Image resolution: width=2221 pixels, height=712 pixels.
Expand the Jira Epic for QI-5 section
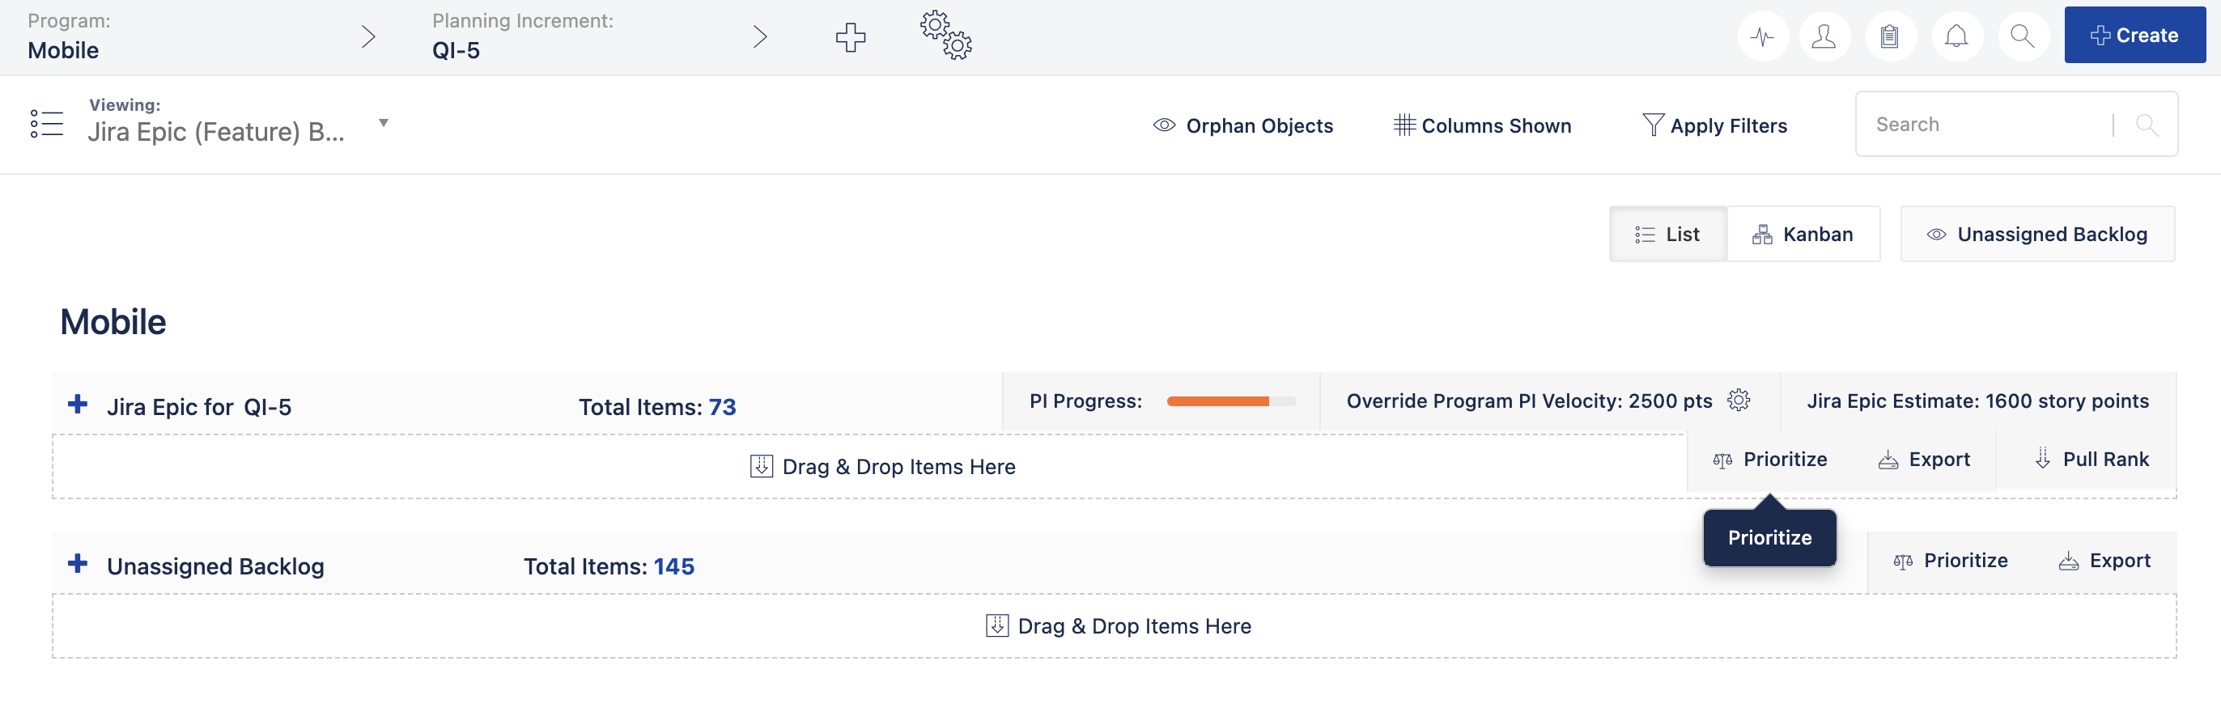coord(79,405)
